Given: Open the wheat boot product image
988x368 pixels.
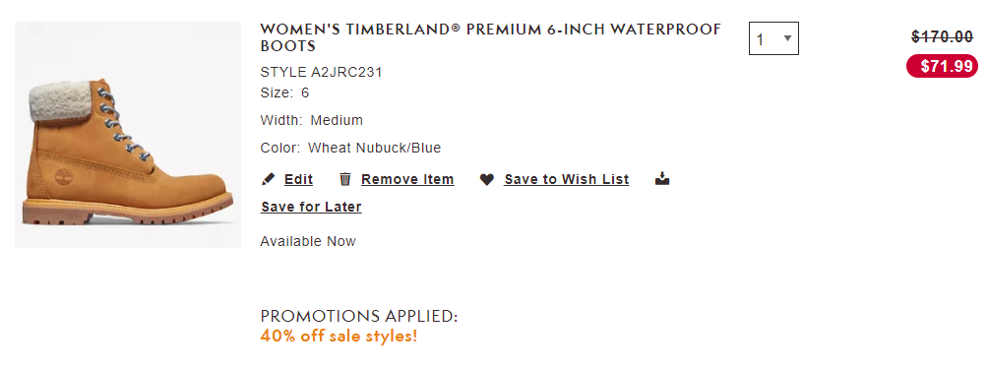Looking at the screenshot, I should pyautogui.click(x=128, y=135).
